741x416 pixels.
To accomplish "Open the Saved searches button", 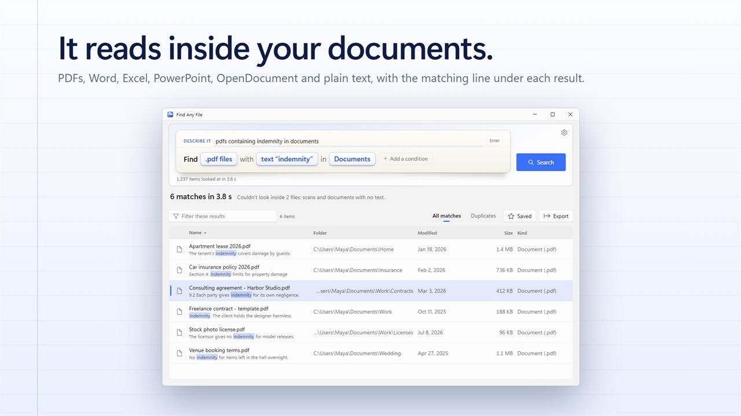I will click(519, 216).
